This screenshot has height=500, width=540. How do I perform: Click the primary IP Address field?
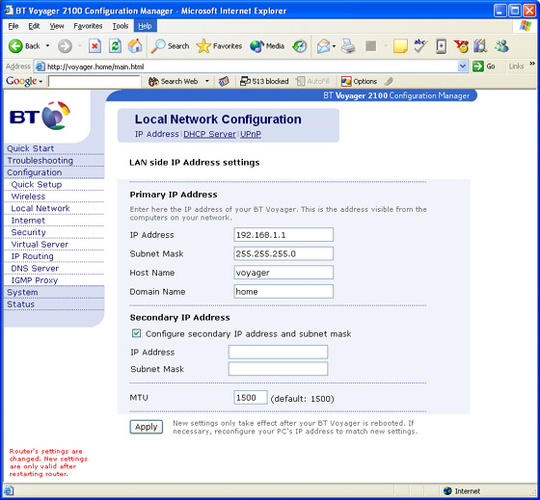(x=283, y=235)
